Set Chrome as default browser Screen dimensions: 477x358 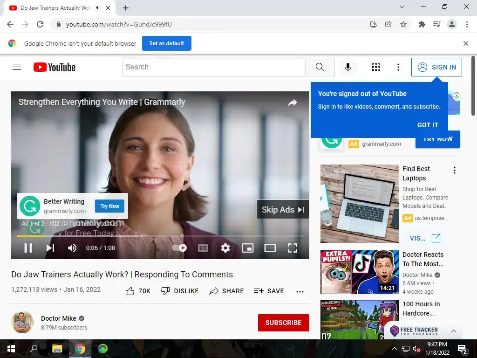tap(167, 43)
